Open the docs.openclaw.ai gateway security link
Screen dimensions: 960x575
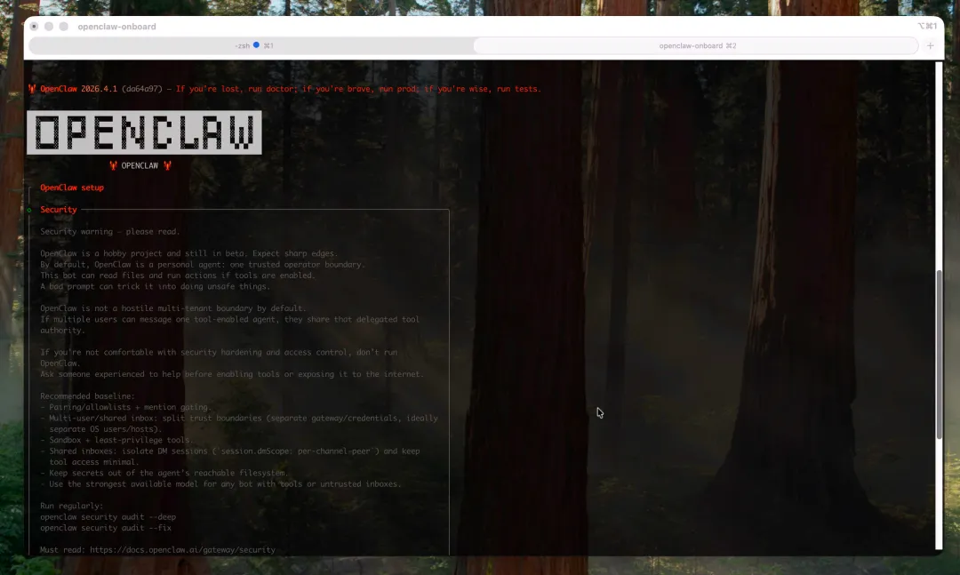click(x=182, y=550)
